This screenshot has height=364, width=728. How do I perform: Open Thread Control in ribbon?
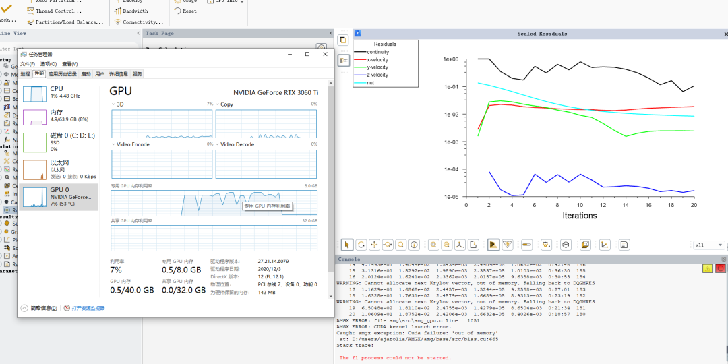pos(55,11)
